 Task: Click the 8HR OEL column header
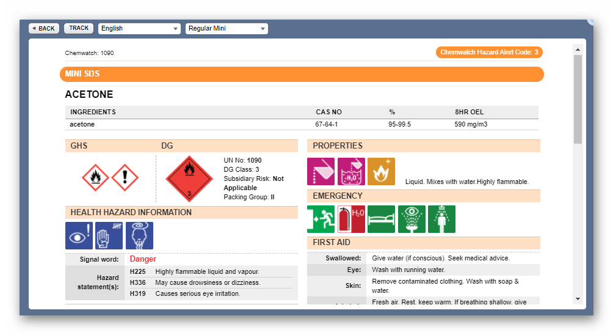point(469,112)
